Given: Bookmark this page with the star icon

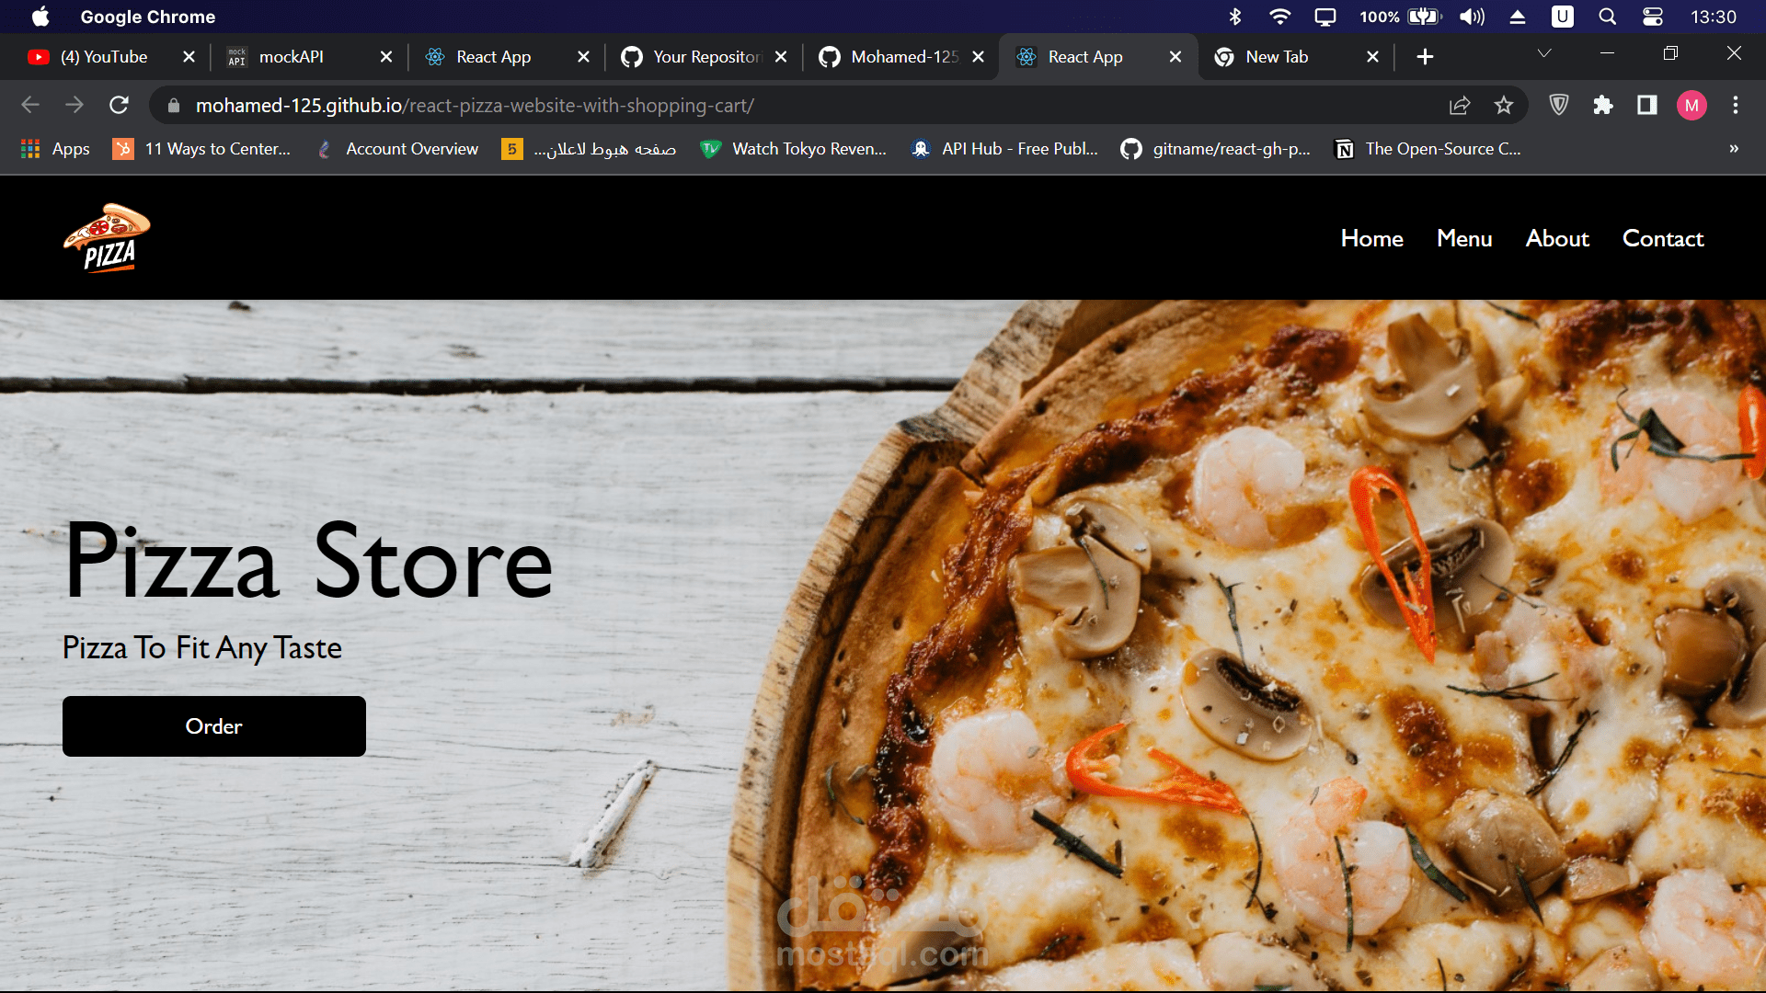Looking at the screenshot, I should click(1504, 106).
